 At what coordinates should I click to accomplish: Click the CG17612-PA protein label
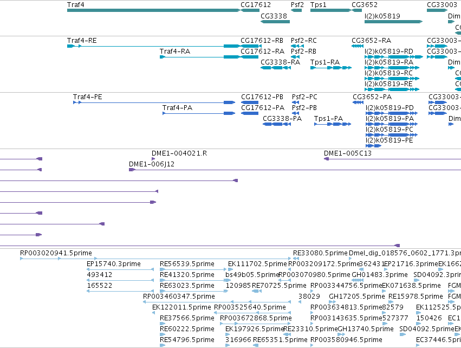263,108
